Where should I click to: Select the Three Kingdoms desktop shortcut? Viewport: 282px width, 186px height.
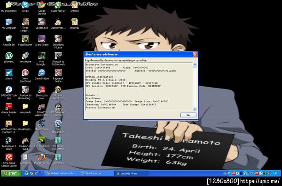[25, 25]
